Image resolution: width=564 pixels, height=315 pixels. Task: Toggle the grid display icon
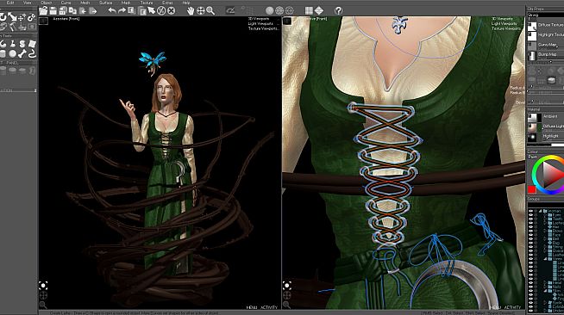(309, 11)
